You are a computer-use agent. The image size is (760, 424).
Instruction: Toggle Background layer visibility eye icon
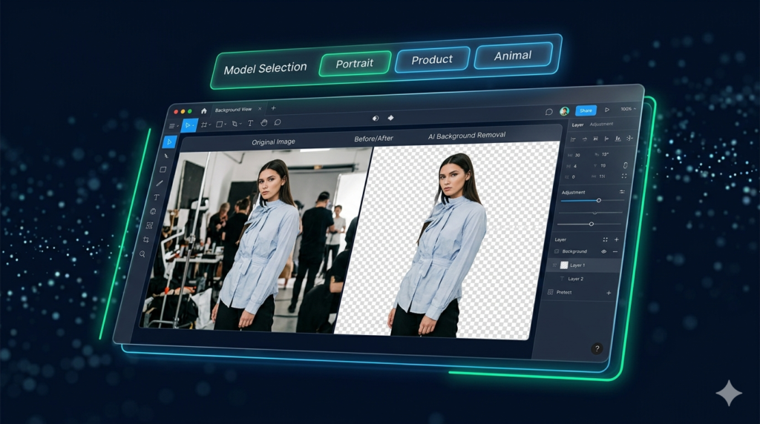click(604, 252)
